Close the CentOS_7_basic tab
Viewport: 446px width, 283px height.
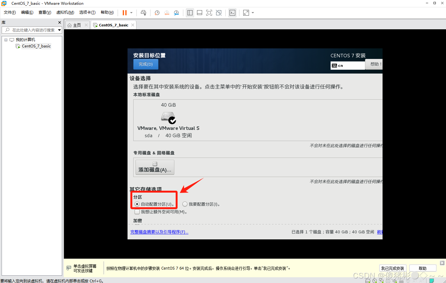(x=133, y=25)
